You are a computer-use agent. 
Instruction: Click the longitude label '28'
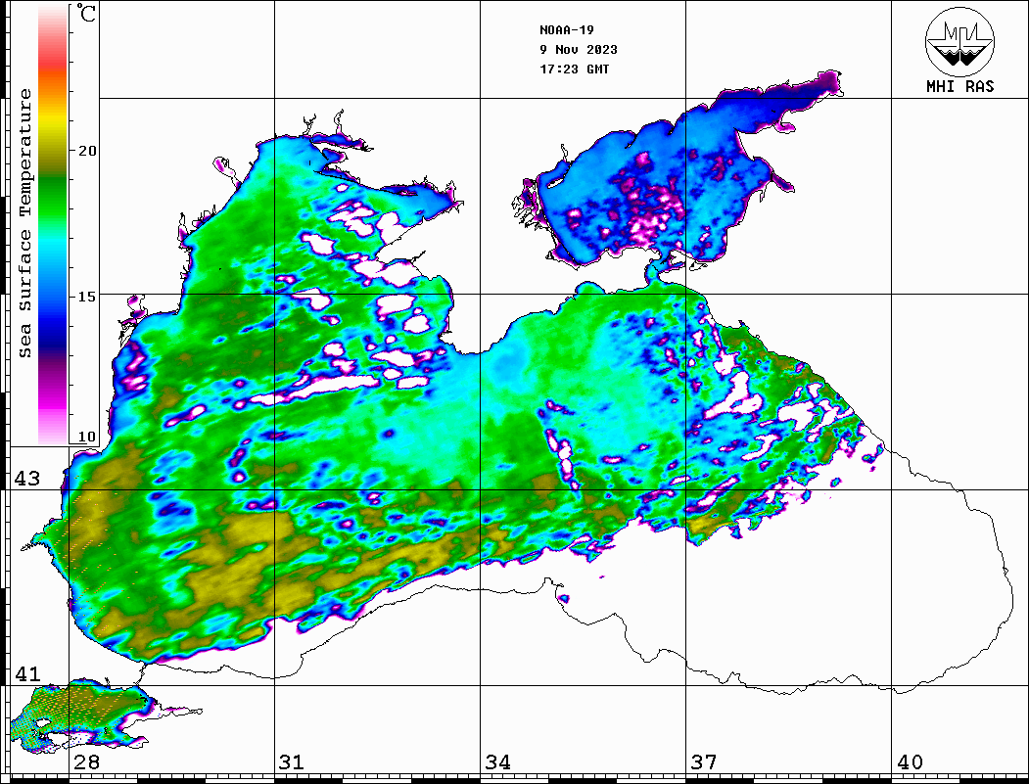click(86, 762)
